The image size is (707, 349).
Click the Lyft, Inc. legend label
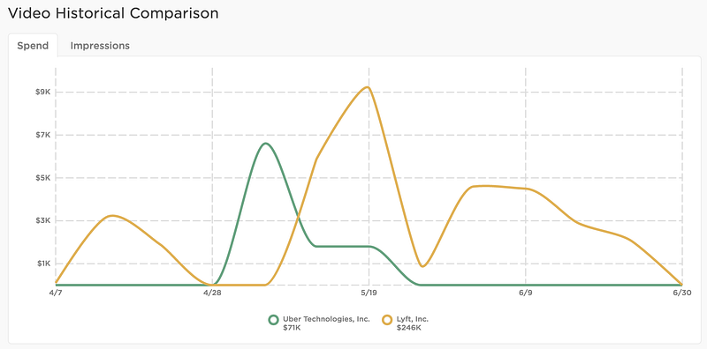point(413,319)
